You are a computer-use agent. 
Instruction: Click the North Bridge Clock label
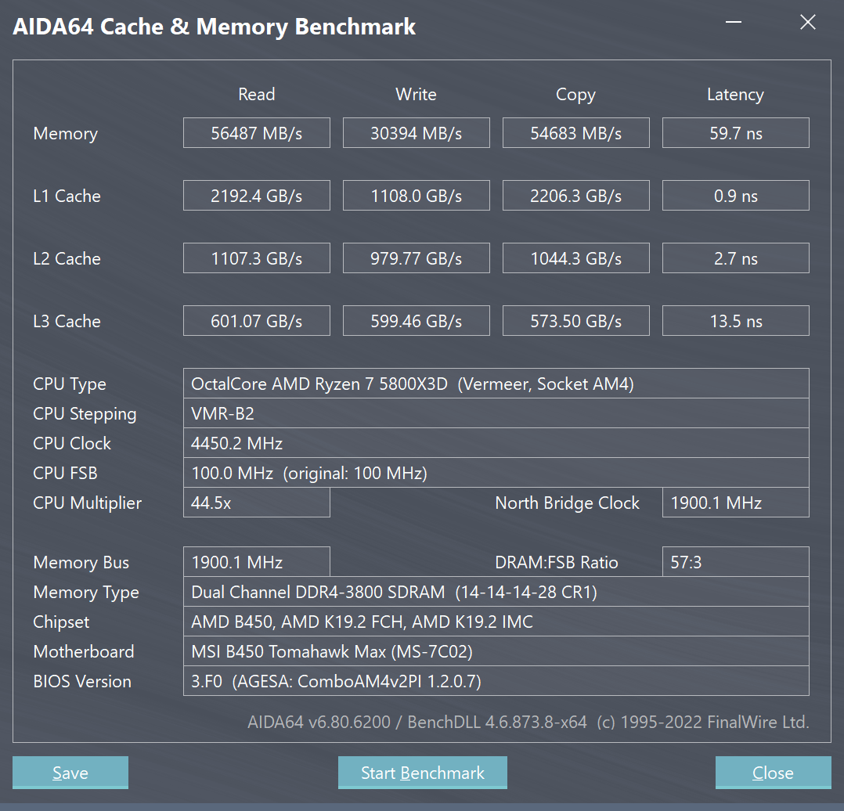point(568,503)
